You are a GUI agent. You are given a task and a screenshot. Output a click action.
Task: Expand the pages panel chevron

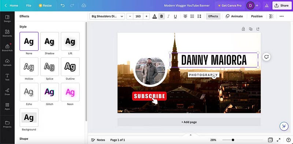tap(190, 135)
